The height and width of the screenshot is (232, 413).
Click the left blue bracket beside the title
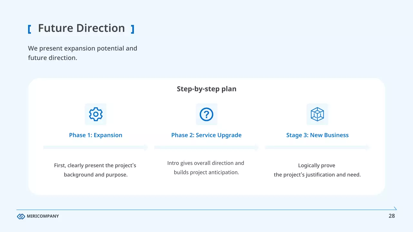tap(30, 29)
